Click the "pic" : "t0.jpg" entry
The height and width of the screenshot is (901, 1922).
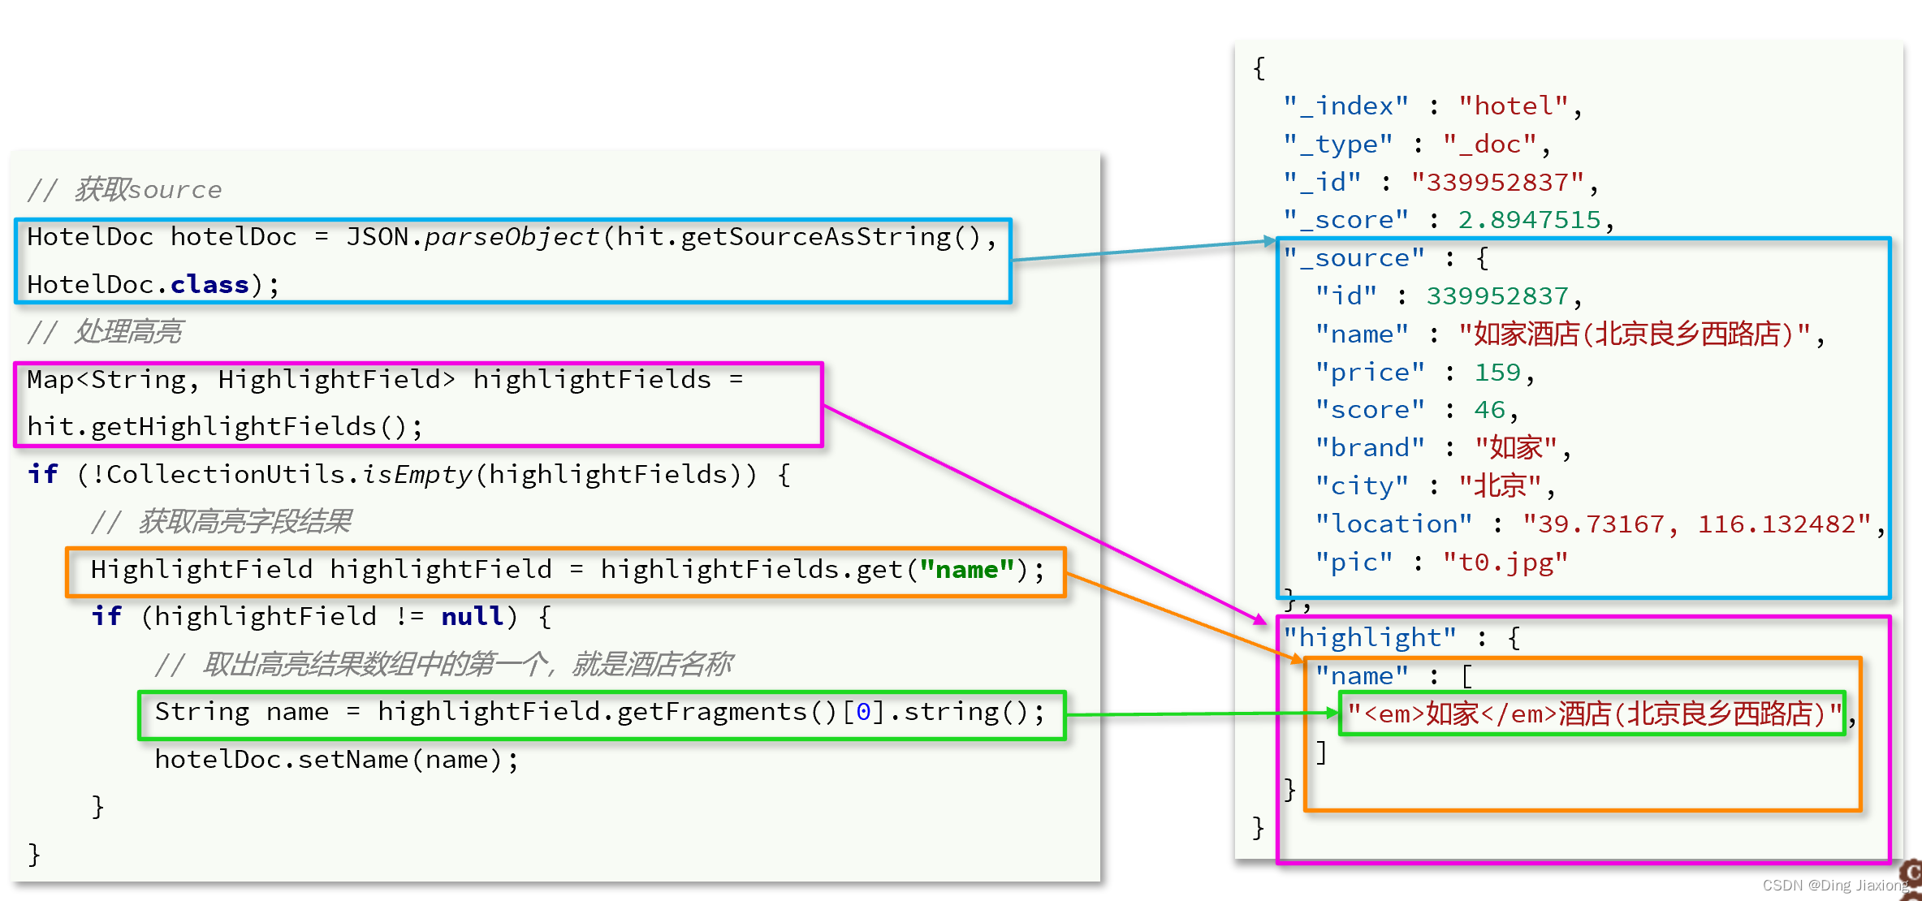(x=1440, y=563)
